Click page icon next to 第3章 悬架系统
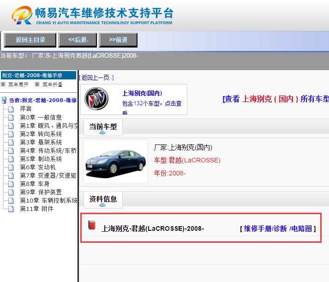The image size is (329, 282). tap(11, 142)
